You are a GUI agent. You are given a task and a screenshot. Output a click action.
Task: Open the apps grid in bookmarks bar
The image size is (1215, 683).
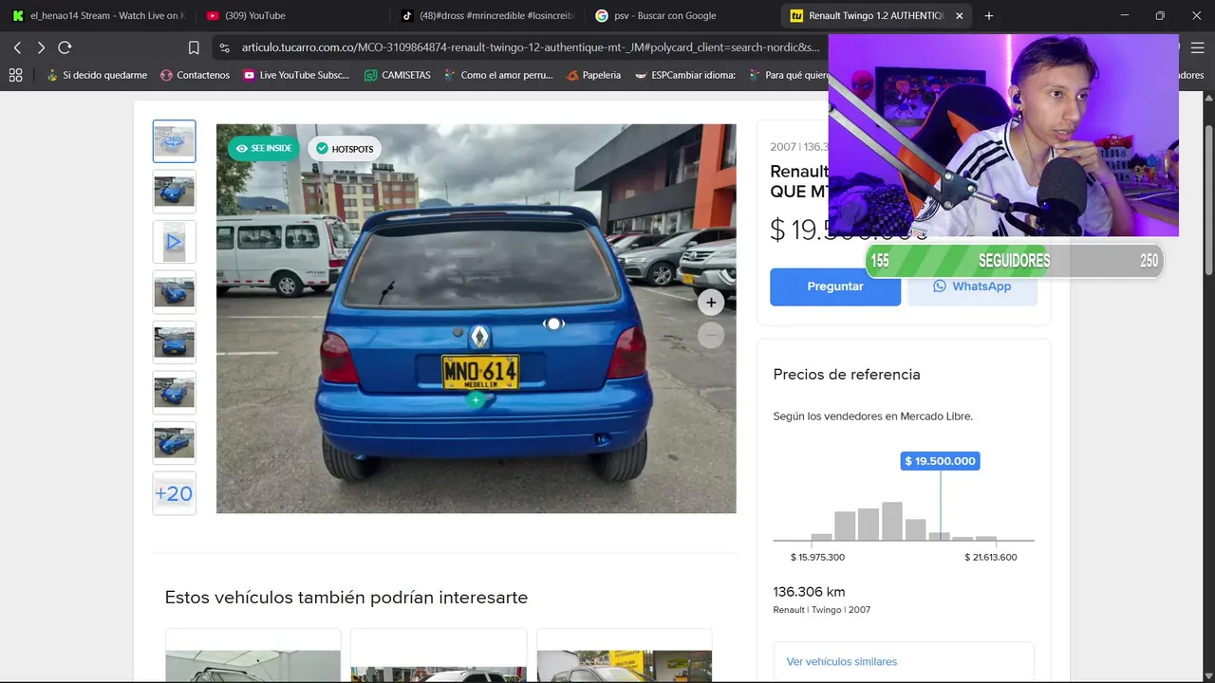[x=15, y=75]
